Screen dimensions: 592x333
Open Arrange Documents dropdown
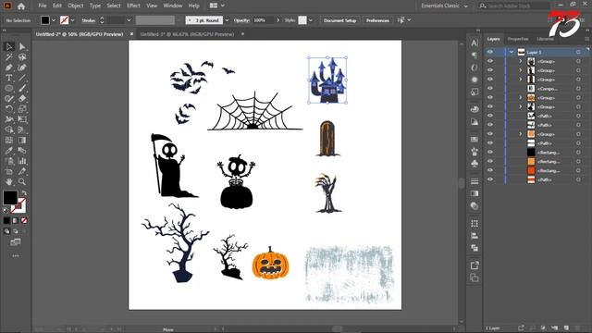[217, 6]
